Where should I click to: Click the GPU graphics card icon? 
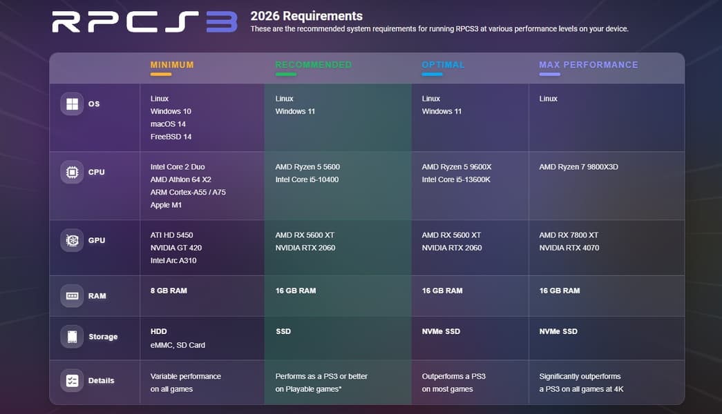72,241
